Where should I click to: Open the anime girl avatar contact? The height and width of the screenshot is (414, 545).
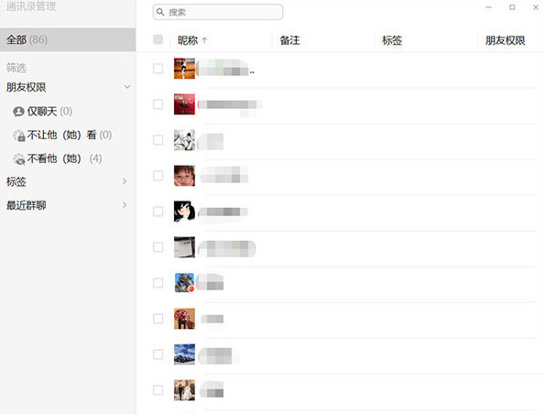[x=184, y=212]
